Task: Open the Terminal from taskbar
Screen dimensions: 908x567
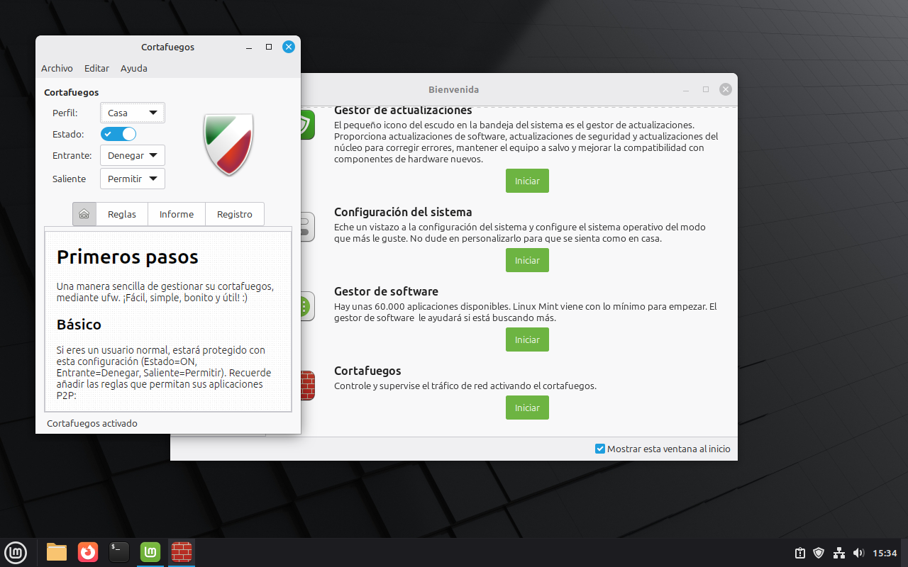Action: (x=119, y=551)
